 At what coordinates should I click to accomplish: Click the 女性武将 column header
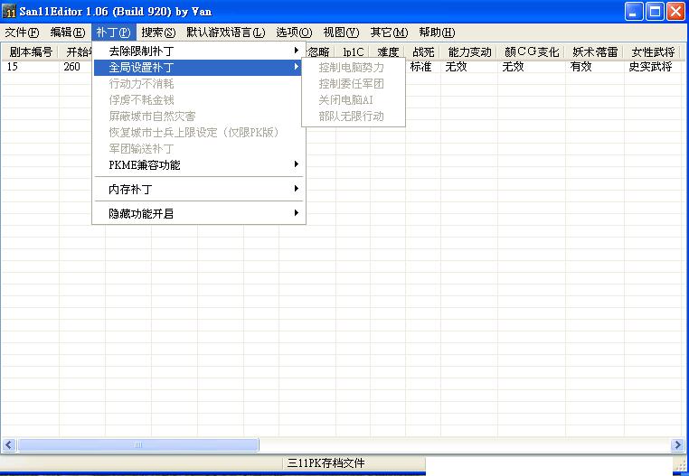[x=653, y=52]
